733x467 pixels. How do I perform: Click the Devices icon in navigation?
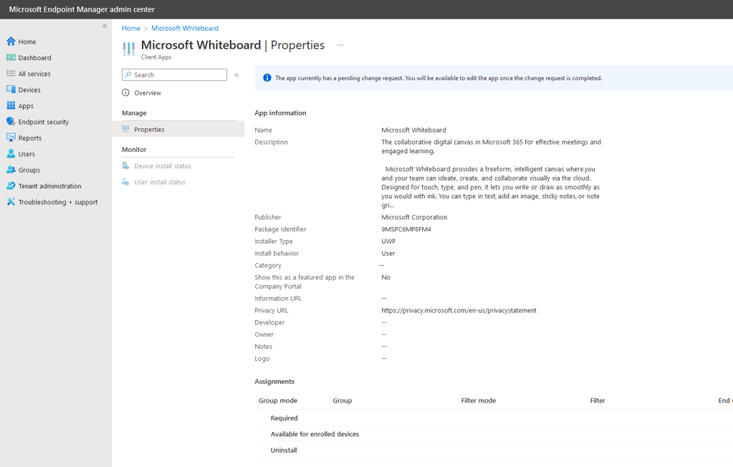11,90
